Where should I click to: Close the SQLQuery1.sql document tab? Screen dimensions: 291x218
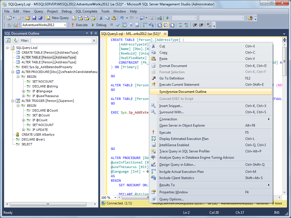pos(165,34)
